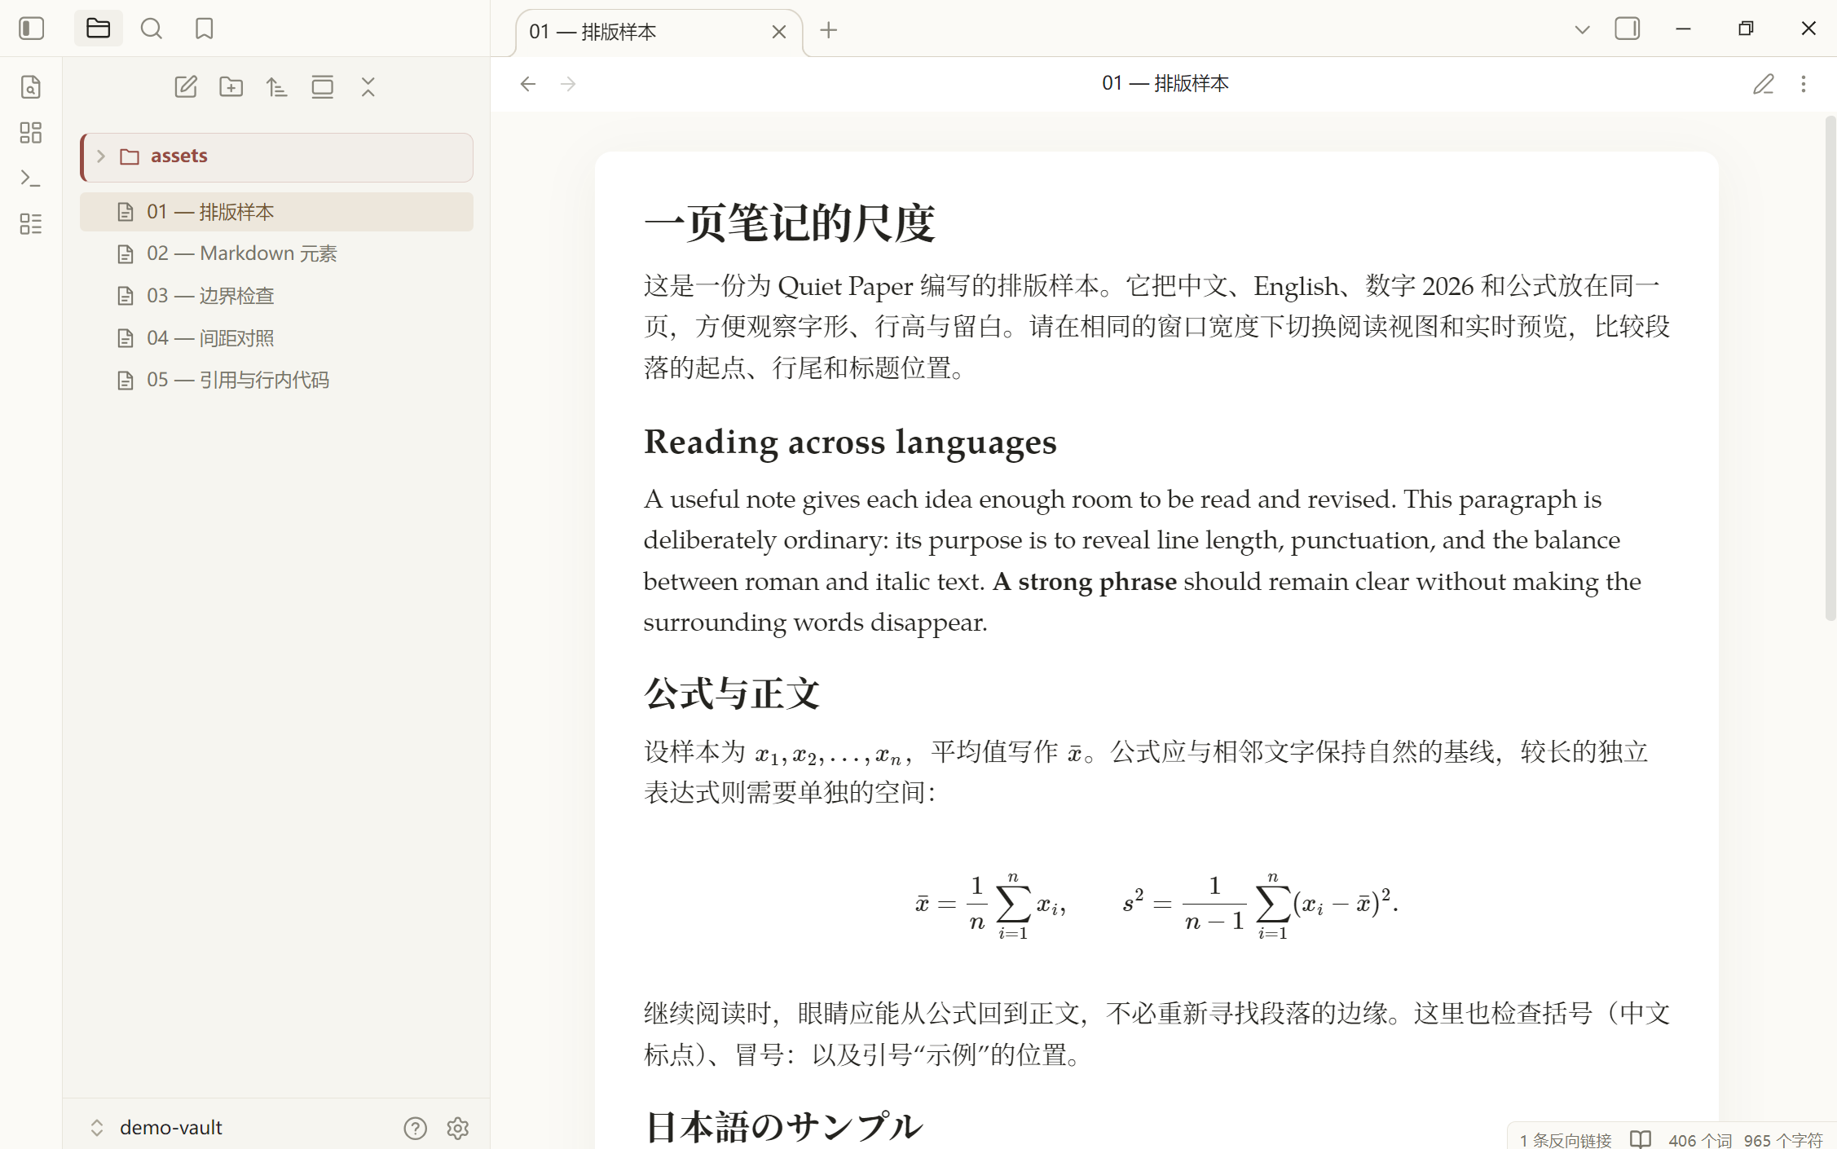
Task: Click the vertical scrollbar in note view
Action: 1830,368
